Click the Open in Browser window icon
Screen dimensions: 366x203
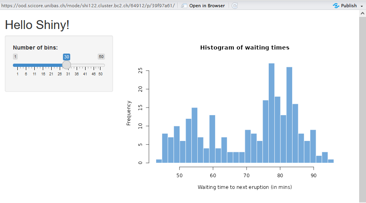184,6
